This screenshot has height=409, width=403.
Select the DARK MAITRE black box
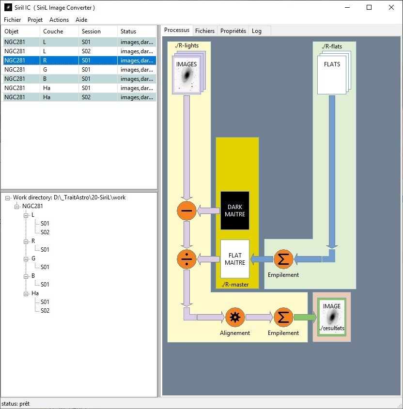click(235, 211)
